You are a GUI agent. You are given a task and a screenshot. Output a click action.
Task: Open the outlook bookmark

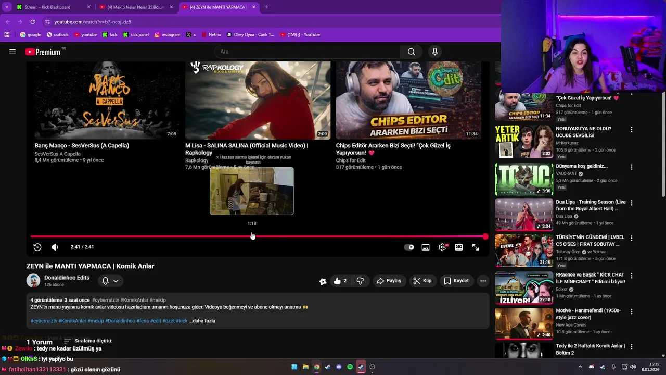click(57, 35)
